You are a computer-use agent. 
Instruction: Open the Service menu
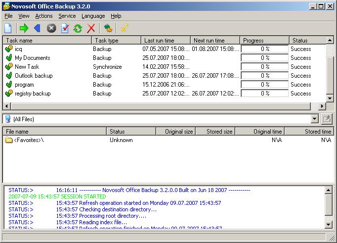click(67, 16)
